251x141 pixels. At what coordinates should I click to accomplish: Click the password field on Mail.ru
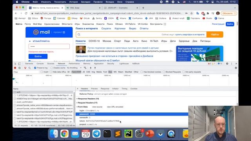click(49, 46)
